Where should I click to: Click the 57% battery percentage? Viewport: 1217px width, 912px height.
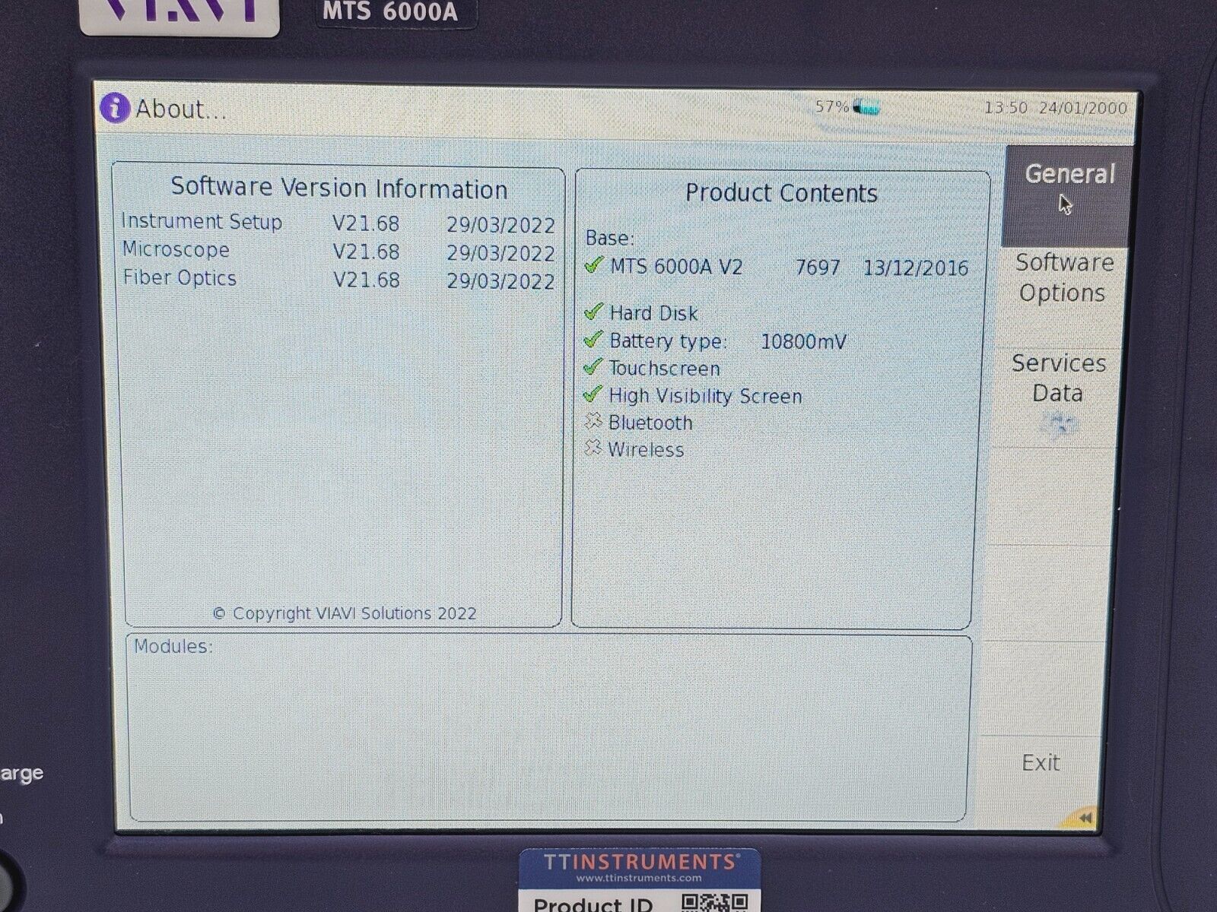(831, 107)
